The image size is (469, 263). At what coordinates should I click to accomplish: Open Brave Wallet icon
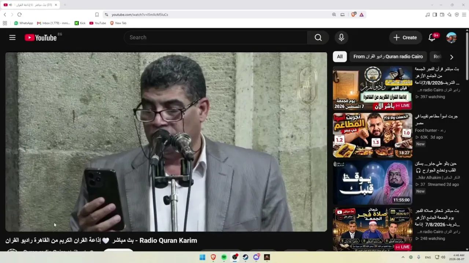pos(442,15)
